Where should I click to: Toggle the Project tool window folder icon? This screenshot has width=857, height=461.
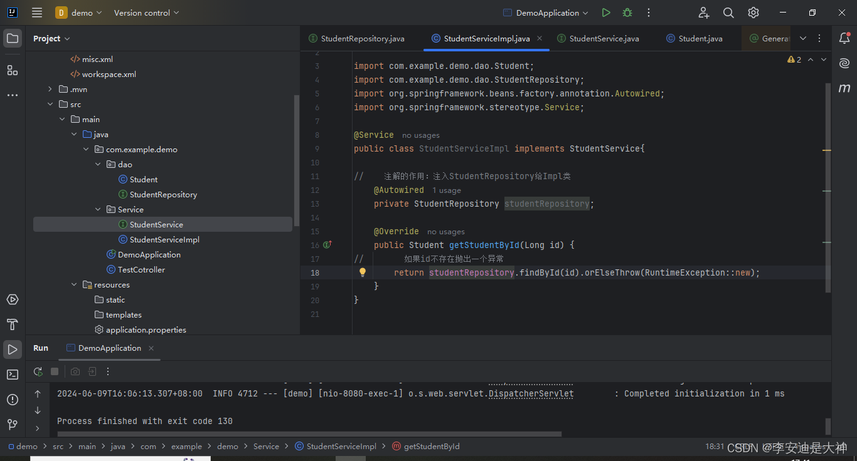[13, 38]
